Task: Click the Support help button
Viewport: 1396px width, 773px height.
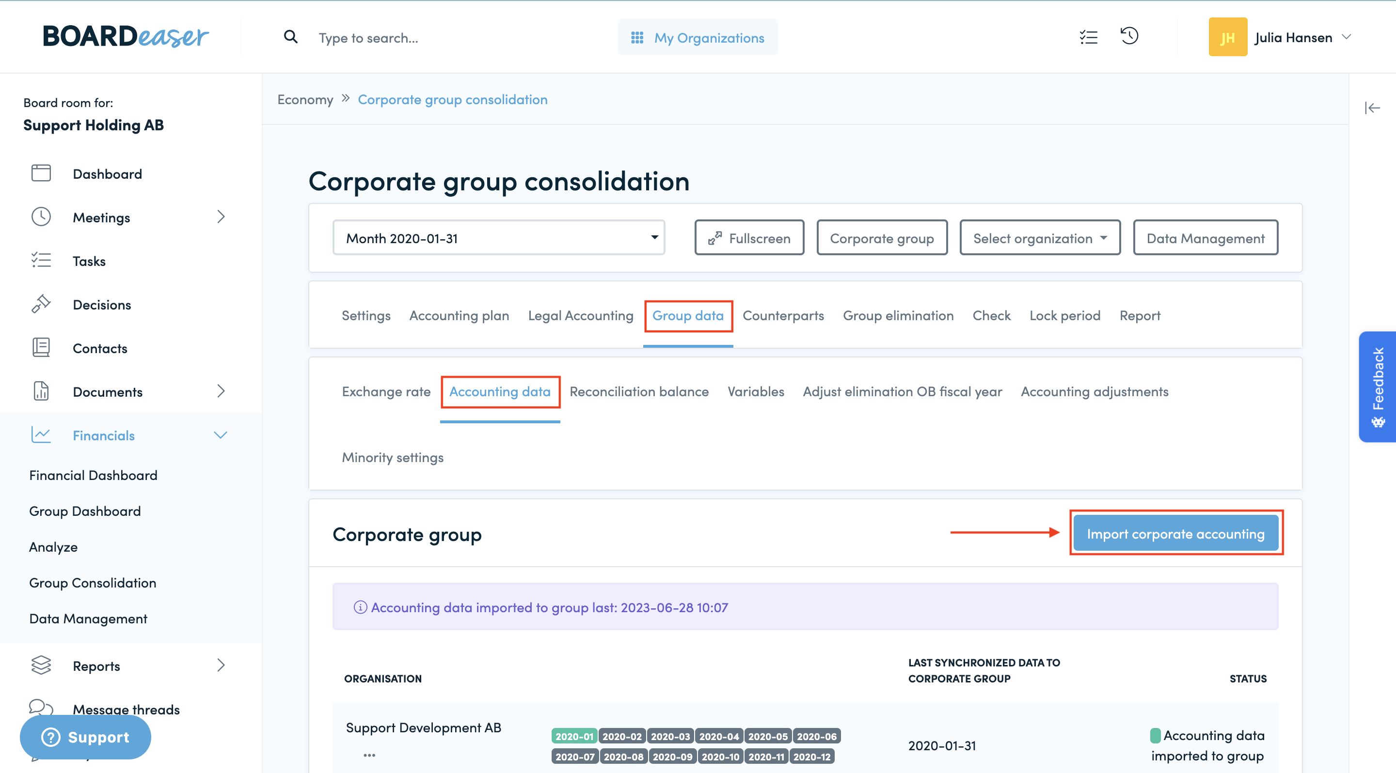Action: click(86, 737)
